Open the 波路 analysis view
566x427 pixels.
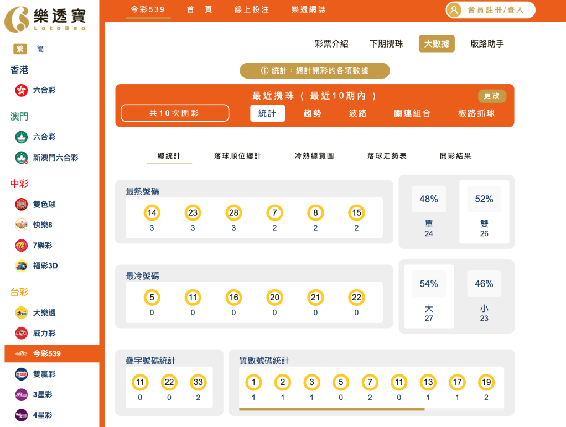coord(356,113)
